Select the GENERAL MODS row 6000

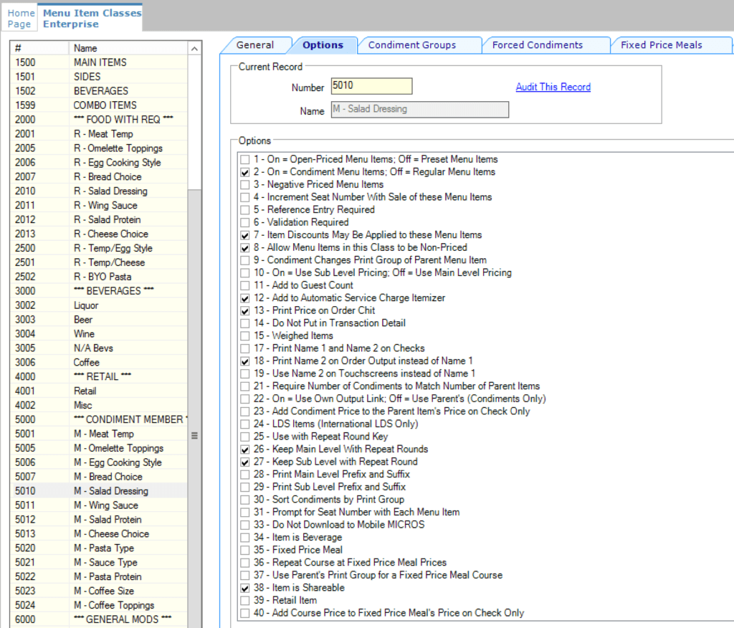[x=99, y=619]
